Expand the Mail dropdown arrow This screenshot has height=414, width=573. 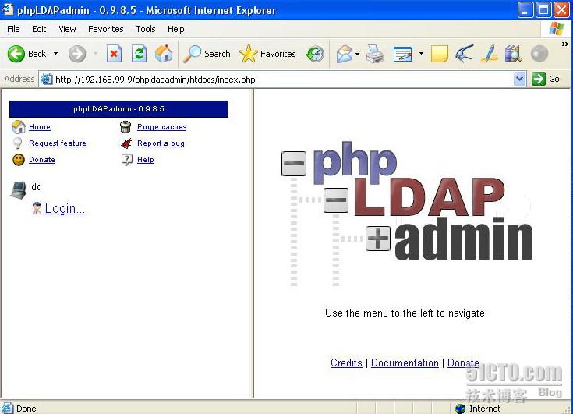click(x=357, y=54)
